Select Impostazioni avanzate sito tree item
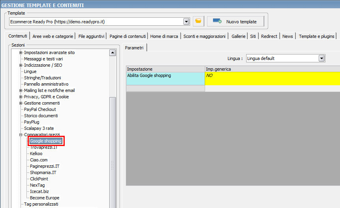The height and width of the screenshot is (208, 340). point(49,52)
